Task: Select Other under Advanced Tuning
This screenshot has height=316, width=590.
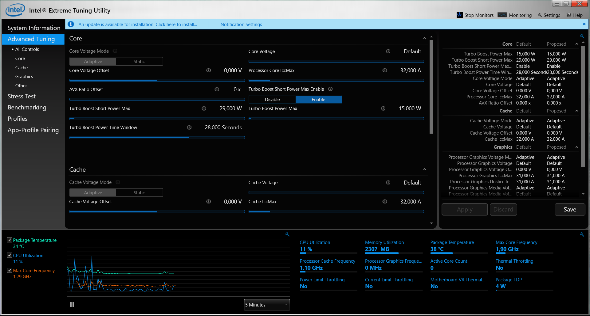Action: click(21, 86)
